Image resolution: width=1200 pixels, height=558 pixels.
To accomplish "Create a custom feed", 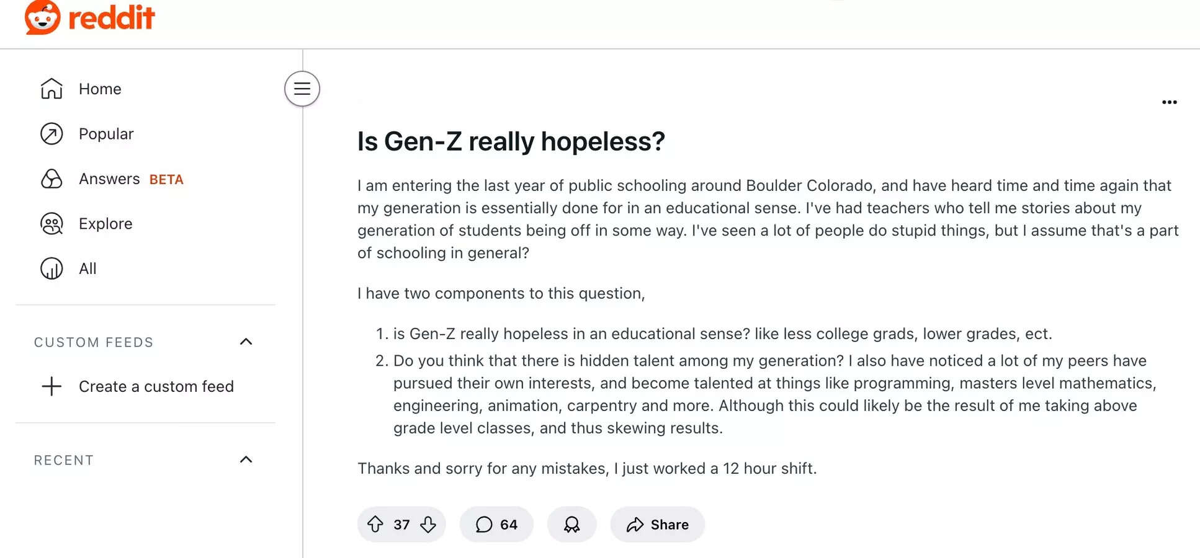I will tap(155, 386).
